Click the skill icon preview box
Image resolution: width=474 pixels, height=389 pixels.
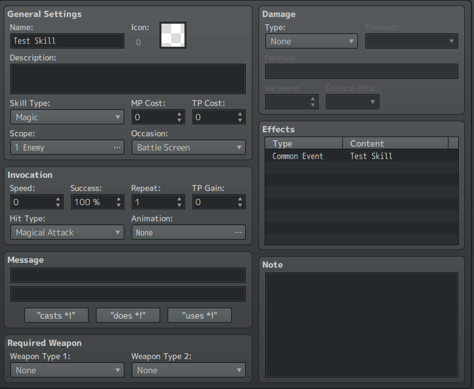(173, 35)
